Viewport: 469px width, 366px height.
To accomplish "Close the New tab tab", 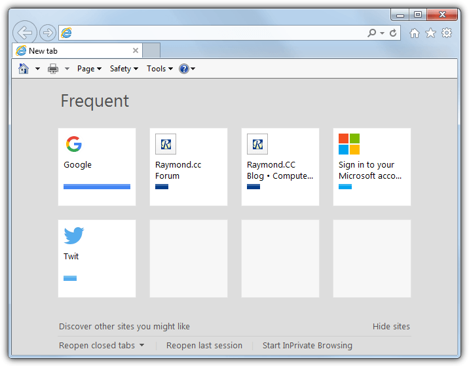I will tap(136, 50).
